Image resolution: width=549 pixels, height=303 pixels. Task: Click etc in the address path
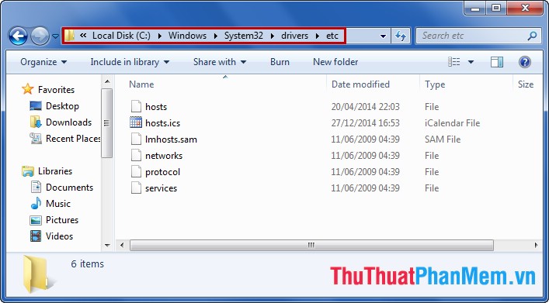click(332, 36)
